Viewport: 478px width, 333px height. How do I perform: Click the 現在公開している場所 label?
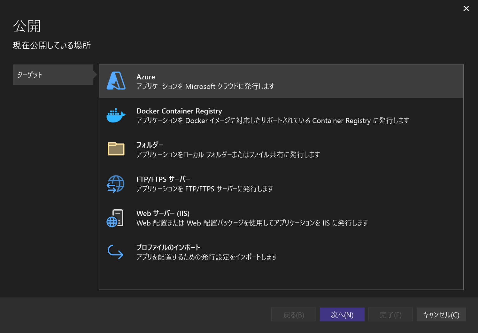52,45
